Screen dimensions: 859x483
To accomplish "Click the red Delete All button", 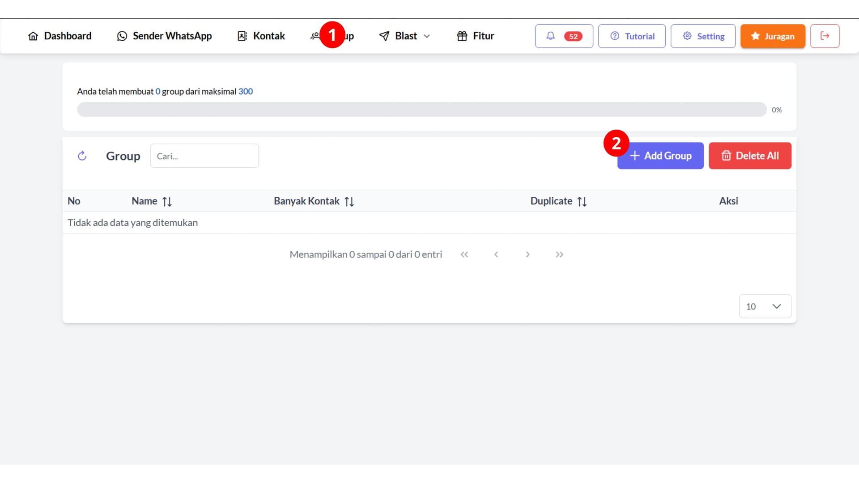I will point(750,156).
